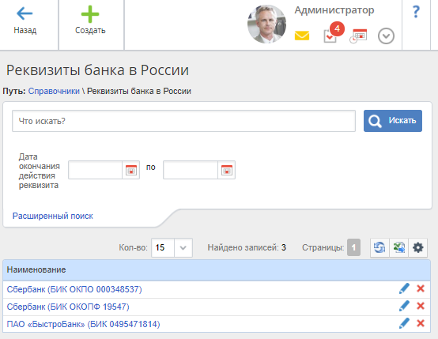The width and height of the screenshot is (438, 339).
Task: Edit Сбербанк (БИК ОКПО 000348537) pencil icon
Action: coord(404,288)
